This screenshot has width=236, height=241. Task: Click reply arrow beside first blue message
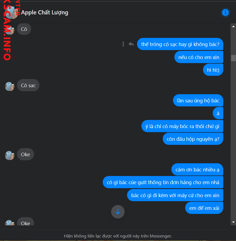coord(131,44)
